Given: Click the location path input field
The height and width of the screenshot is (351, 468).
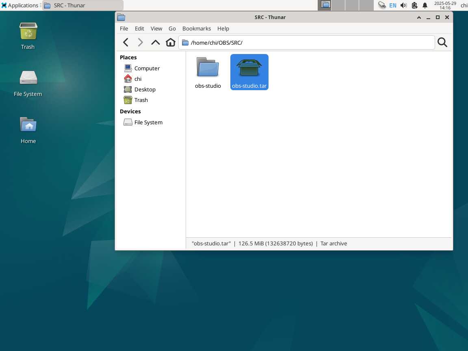Looking at the screenshot, I should pyautogui.click(x=309, y=43).
